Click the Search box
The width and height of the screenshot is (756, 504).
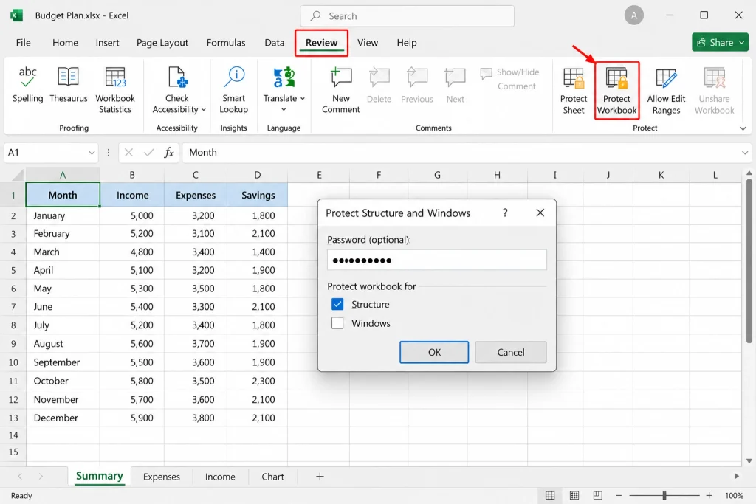407,16
